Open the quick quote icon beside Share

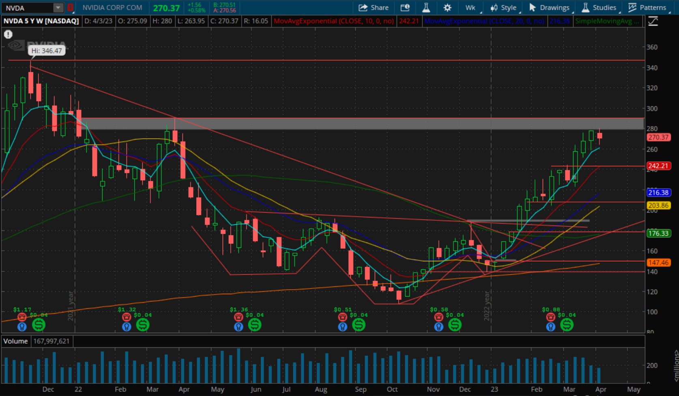[405, 8]
